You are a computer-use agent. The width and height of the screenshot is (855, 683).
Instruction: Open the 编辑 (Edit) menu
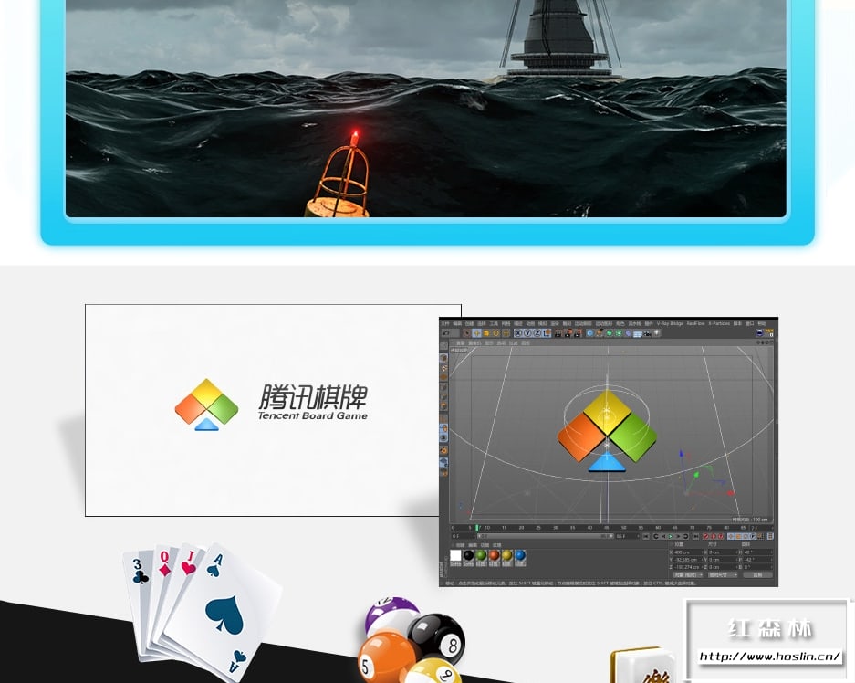(457, 323)
